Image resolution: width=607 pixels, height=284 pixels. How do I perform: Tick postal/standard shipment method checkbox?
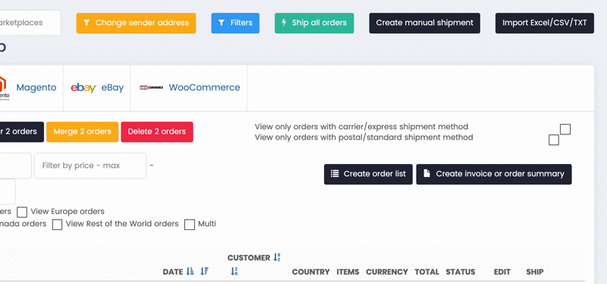coord(554,140)
